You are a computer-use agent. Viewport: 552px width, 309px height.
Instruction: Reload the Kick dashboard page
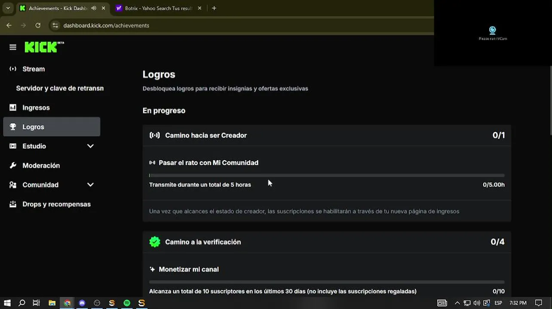click(38, 25)
